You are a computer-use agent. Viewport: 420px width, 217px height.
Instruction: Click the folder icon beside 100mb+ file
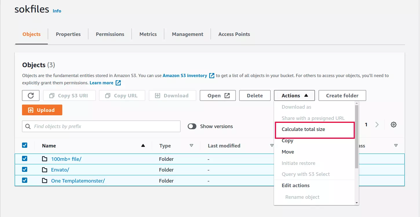pyautogui.click(x=44, y=159)
